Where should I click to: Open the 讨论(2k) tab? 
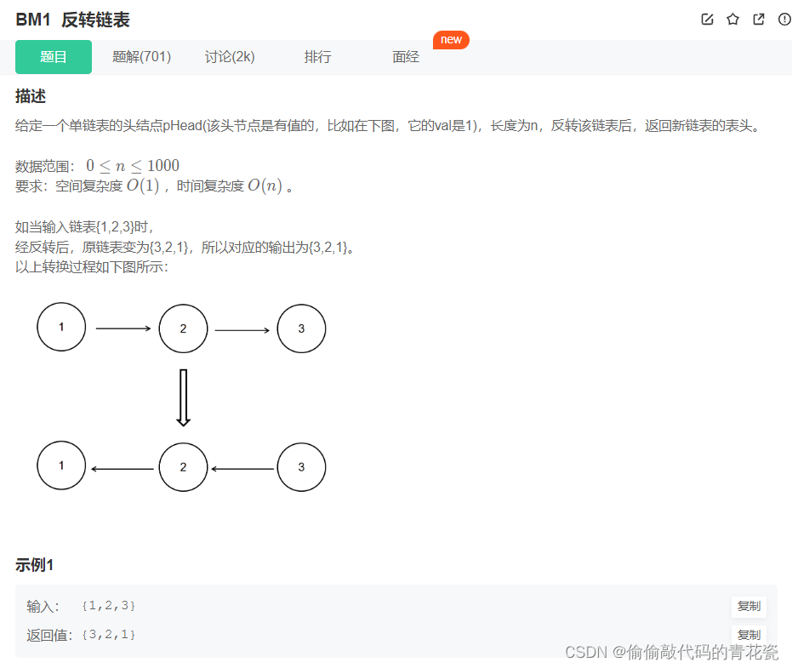(230, 57)
